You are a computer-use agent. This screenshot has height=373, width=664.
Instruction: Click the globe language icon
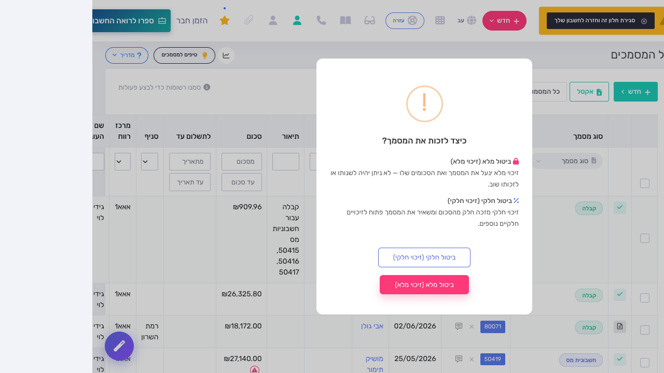tap(472, 20)
